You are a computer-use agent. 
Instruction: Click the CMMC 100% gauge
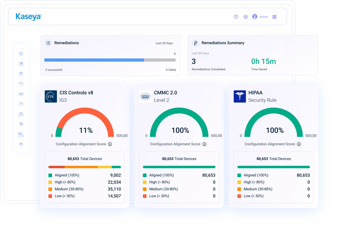179,122
